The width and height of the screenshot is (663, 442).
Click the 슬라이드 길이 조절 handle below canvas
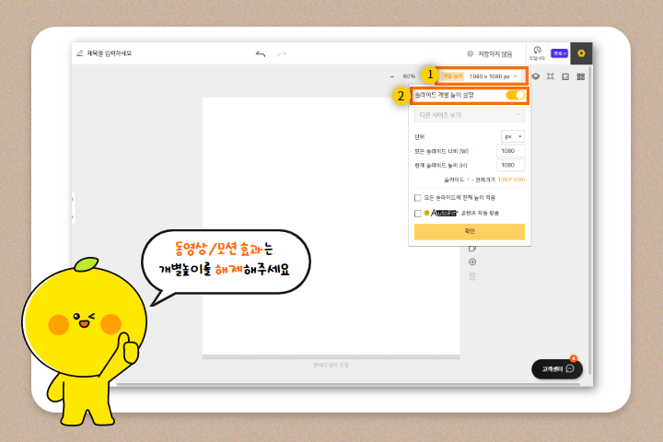[x=331, y=365]
